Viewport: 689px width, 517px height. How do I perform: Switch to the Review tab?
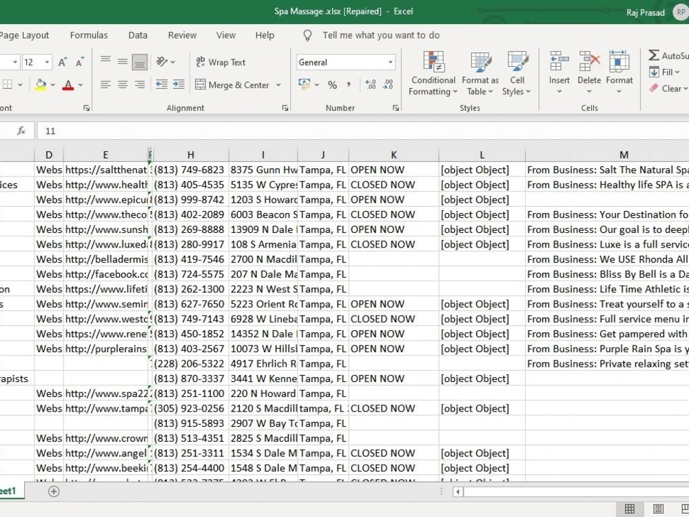coord(182,35)
